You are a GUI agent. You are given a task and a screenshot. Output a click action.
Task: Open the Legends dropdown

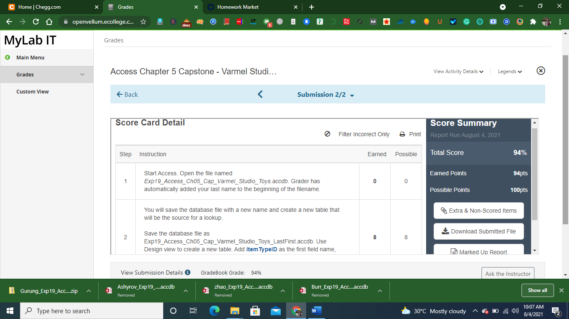click(x=510, y=71)
